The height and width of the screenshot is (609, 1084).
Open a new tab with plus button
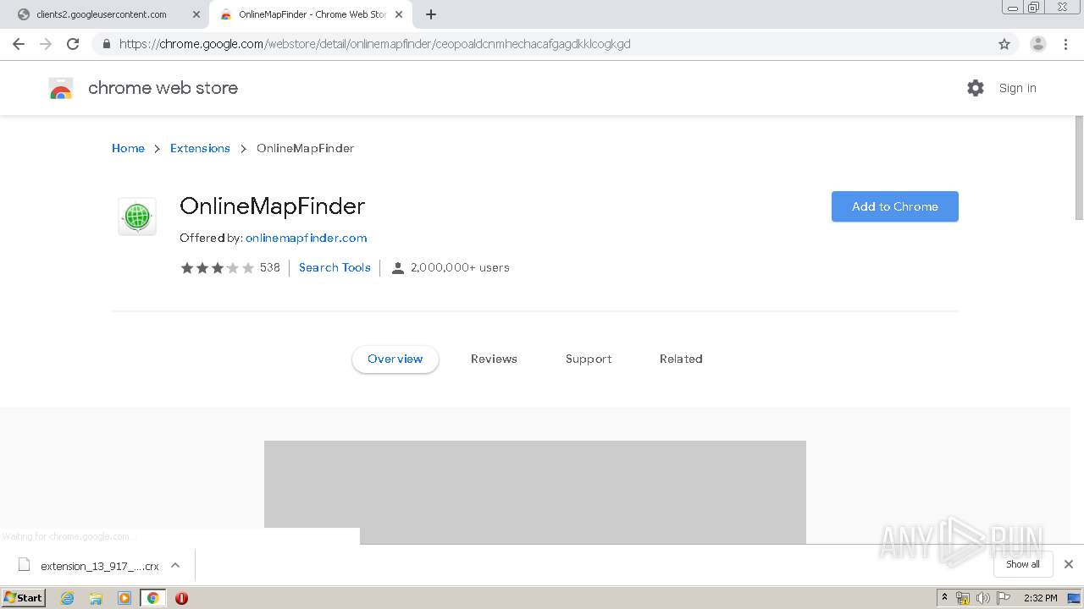coord(431,14)
